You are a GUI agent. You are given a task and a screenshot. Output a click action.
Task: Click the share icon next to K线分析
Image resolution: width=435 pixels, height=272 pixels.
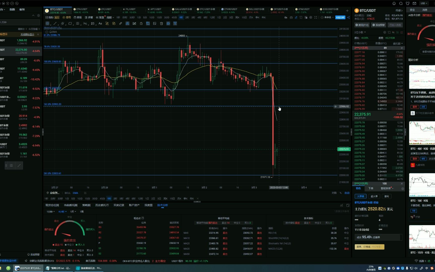(348, 18)
